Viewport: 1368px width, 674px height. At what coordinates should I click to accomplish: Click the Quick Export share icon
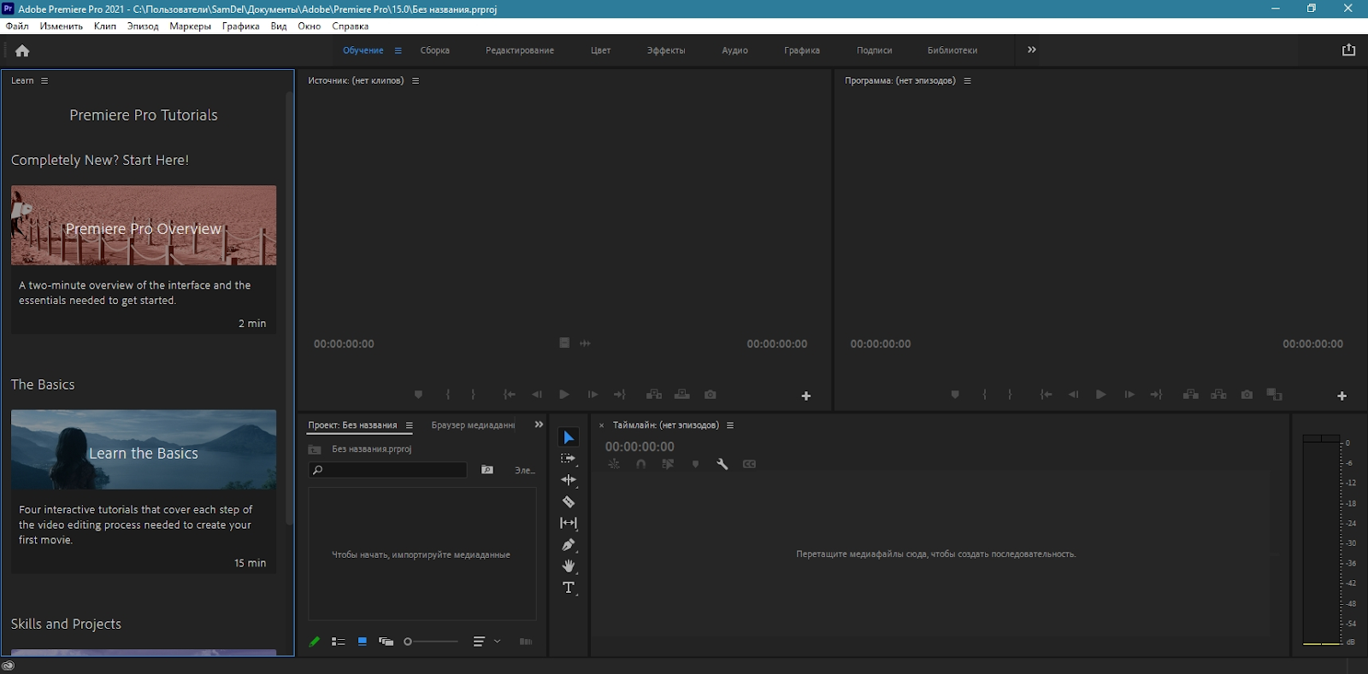[x=1348, y=50]
